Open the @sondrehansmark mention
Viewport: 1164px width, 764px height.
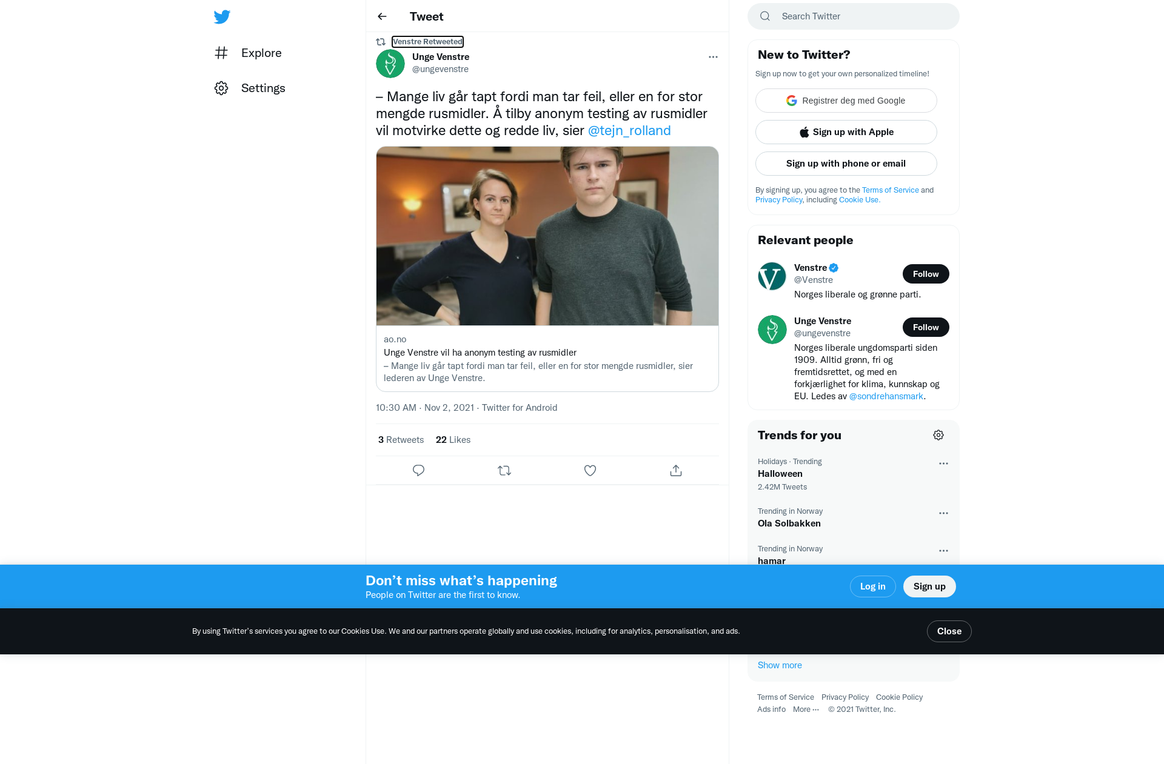coord(886,396)
